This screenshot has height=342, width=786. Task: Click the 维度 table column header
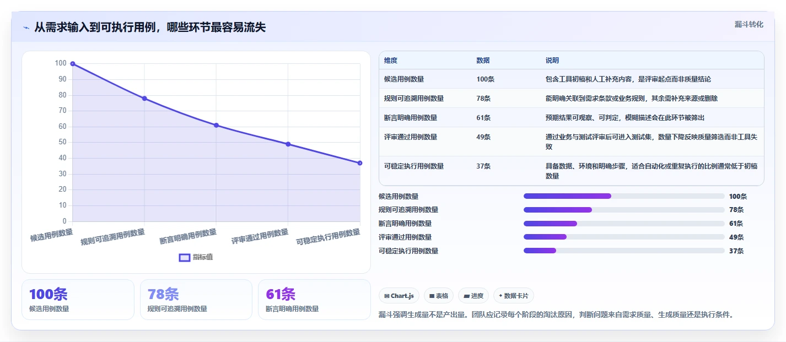pos(391,61)
